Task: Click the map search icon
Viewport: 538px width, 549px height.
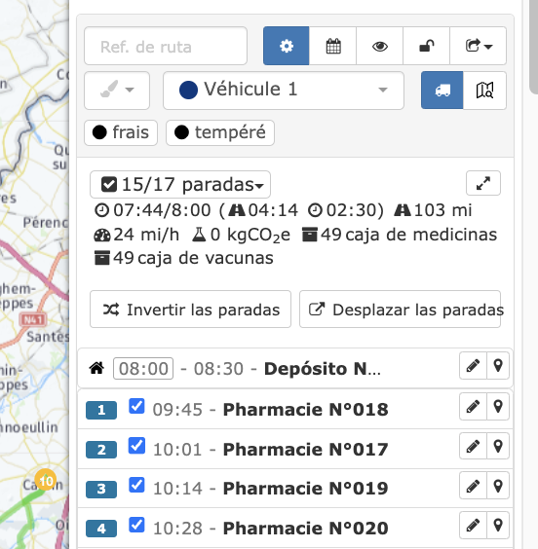Action: pyautogui.click(x=484, y=91)
